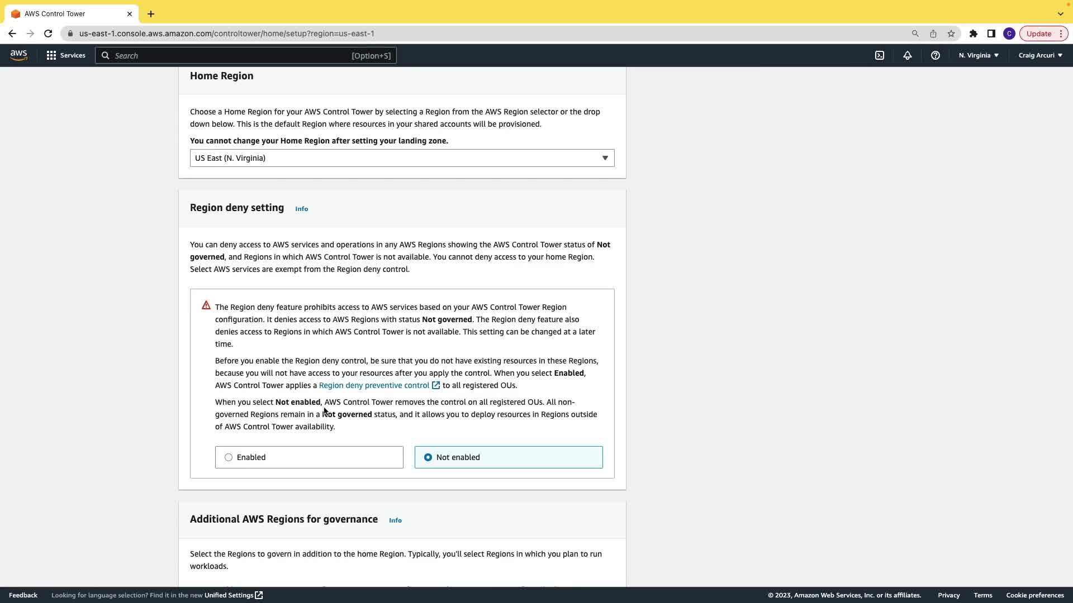Open Region deny preventive control link
This screenshot has width=1073, height=603.
374,385
